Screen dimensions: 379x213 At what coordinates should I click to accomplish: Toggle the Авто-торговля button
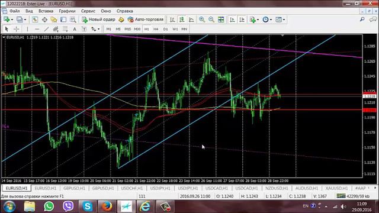tap(146, 20)
